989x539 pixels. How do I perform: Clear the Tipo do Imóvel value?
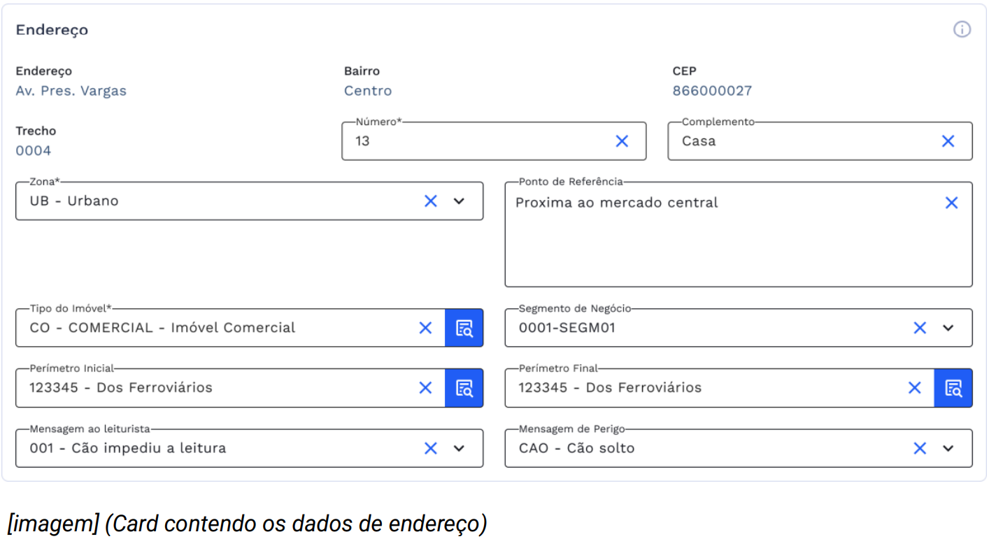(425, 328)
